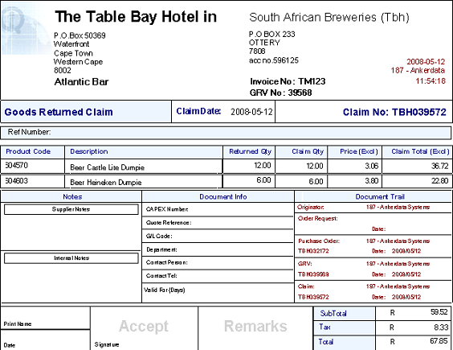Click purchase order TBH032172 reference
The width and height of the screenshot is (453, 350).
313,251
